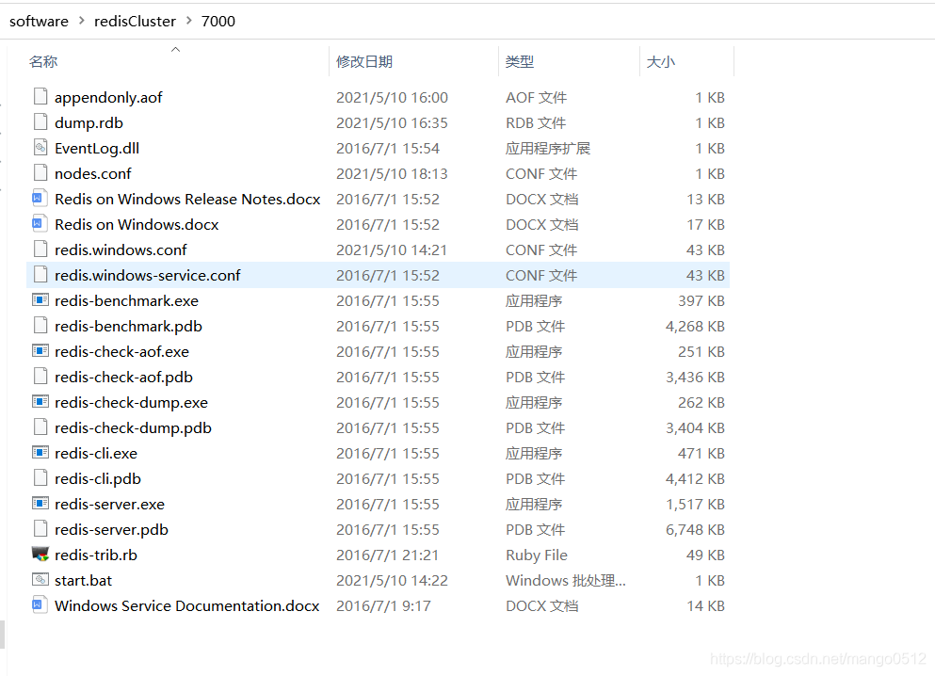935x676 pixels.
Task: Select the redis-benchmark.exe file name
Action: pyautogui.click(x=126, y=300)
